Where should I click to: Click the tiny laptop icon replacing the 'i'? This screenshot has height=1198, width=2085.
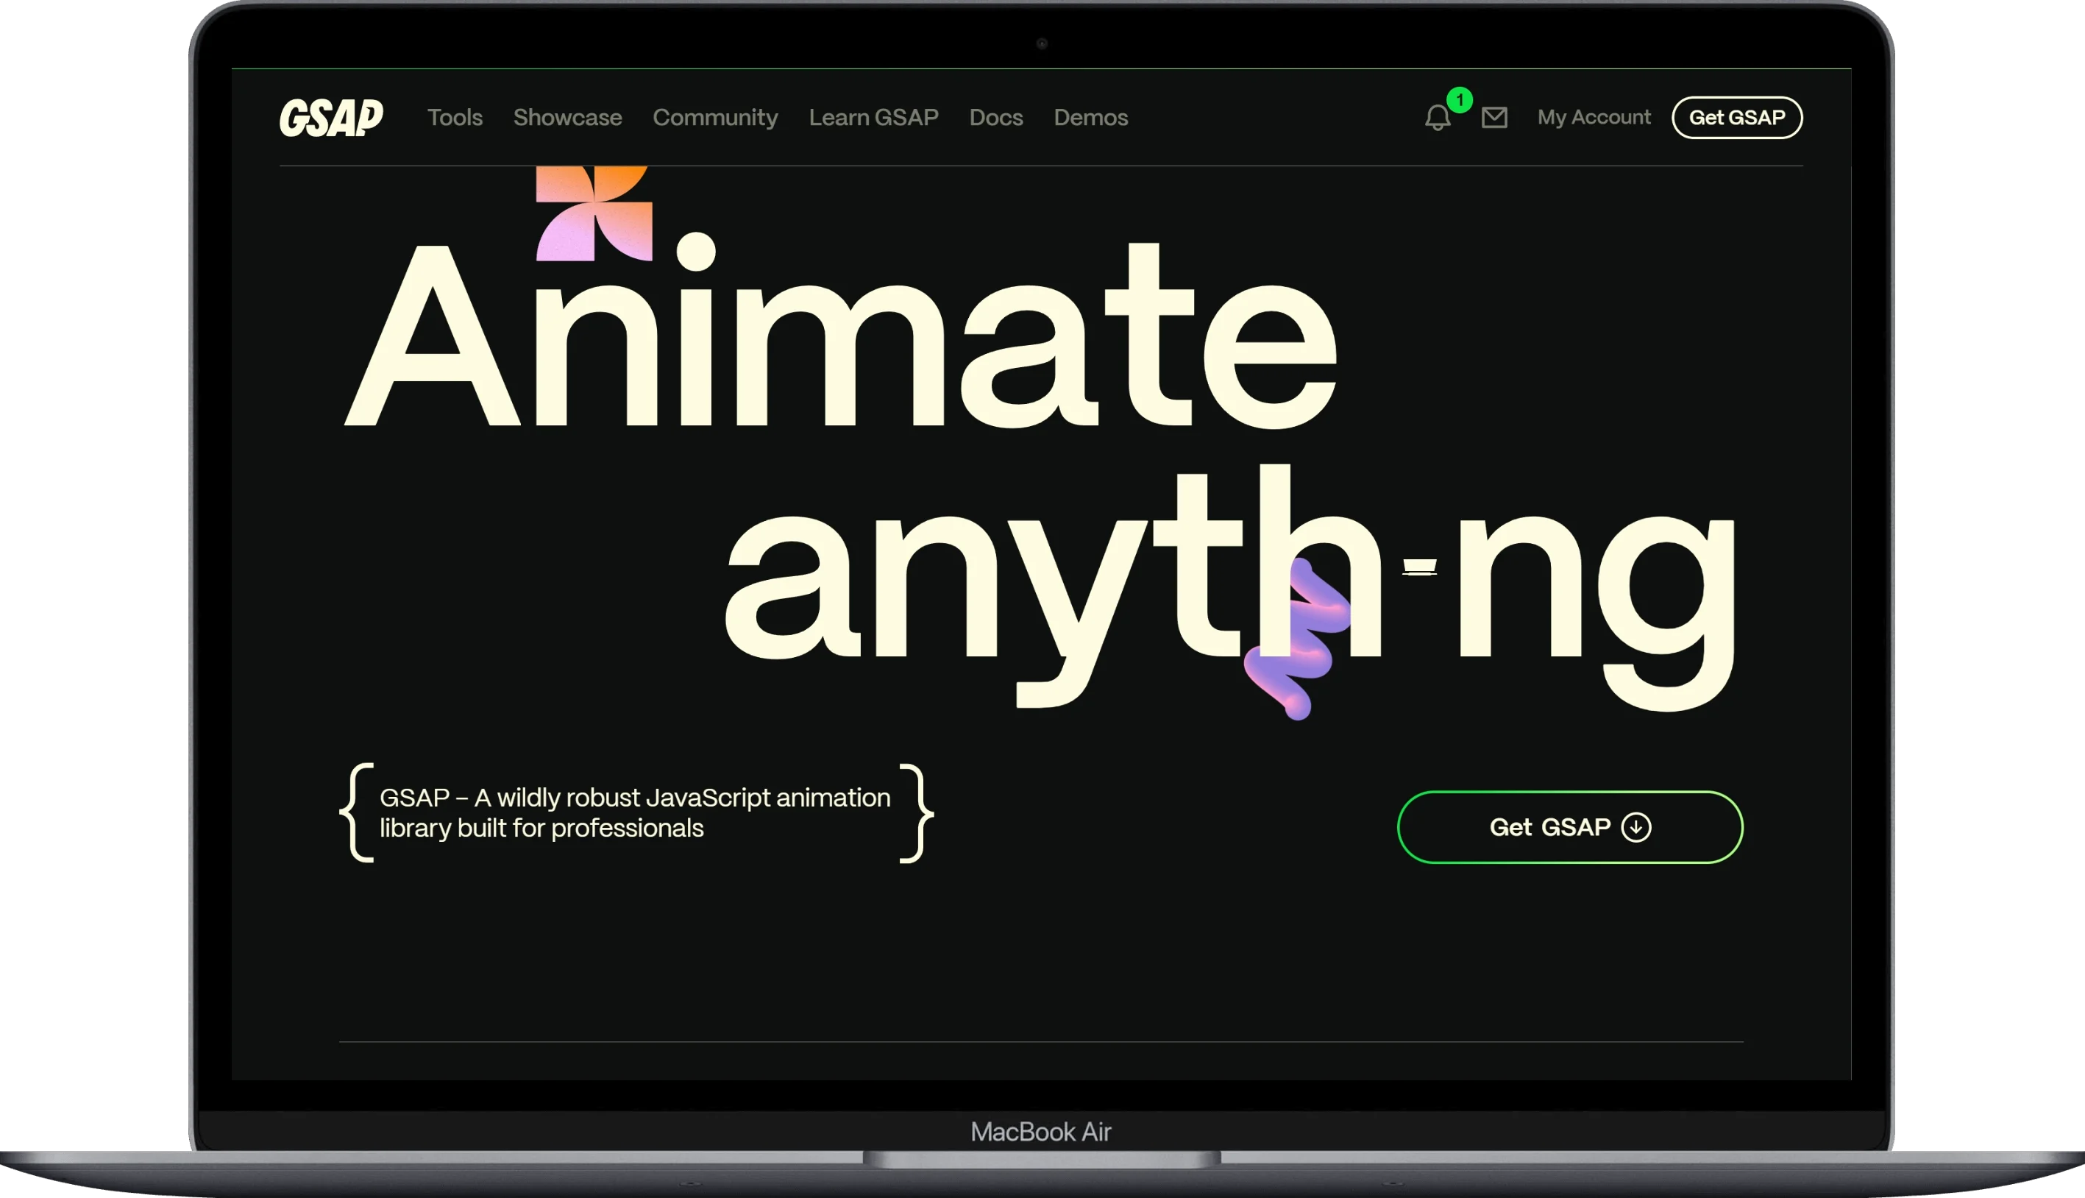pos(1418,567)
